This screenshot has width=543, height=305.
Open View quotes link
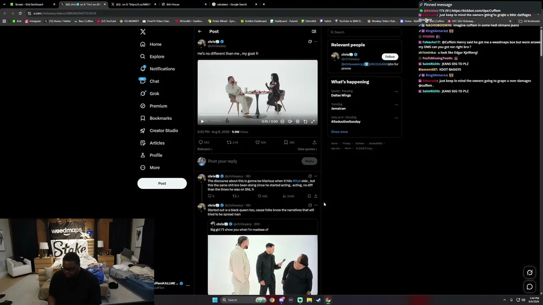point(307,149)
